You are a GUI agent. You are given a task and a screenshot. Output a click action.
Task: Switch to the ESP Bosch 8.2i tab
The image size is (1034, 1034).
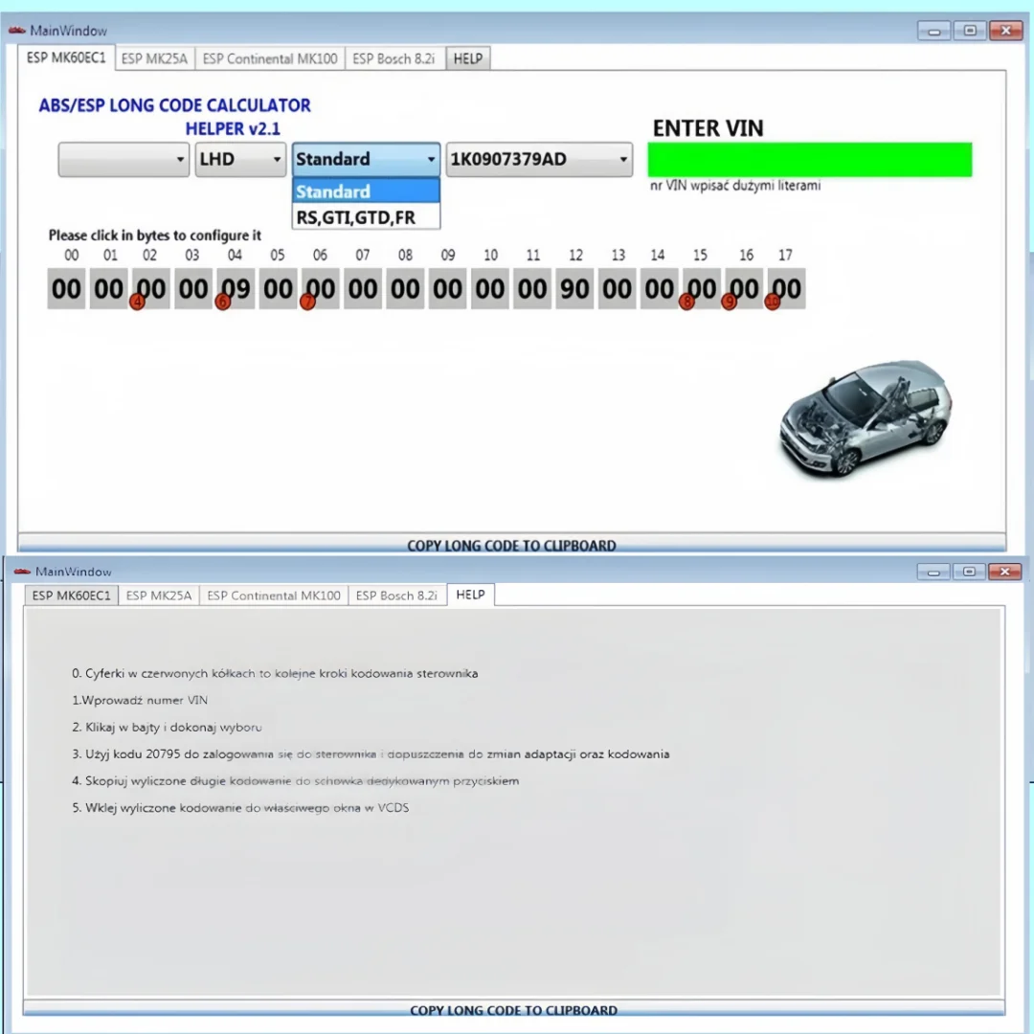[393, 58]
